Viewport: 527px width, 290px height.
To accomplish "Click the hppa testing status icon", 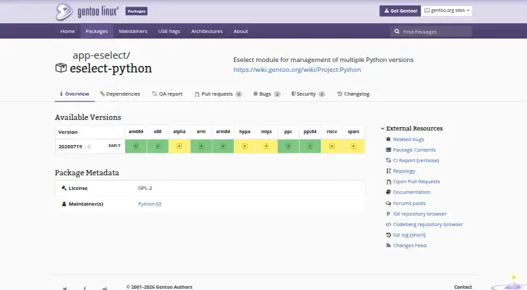I will (244, 146).
